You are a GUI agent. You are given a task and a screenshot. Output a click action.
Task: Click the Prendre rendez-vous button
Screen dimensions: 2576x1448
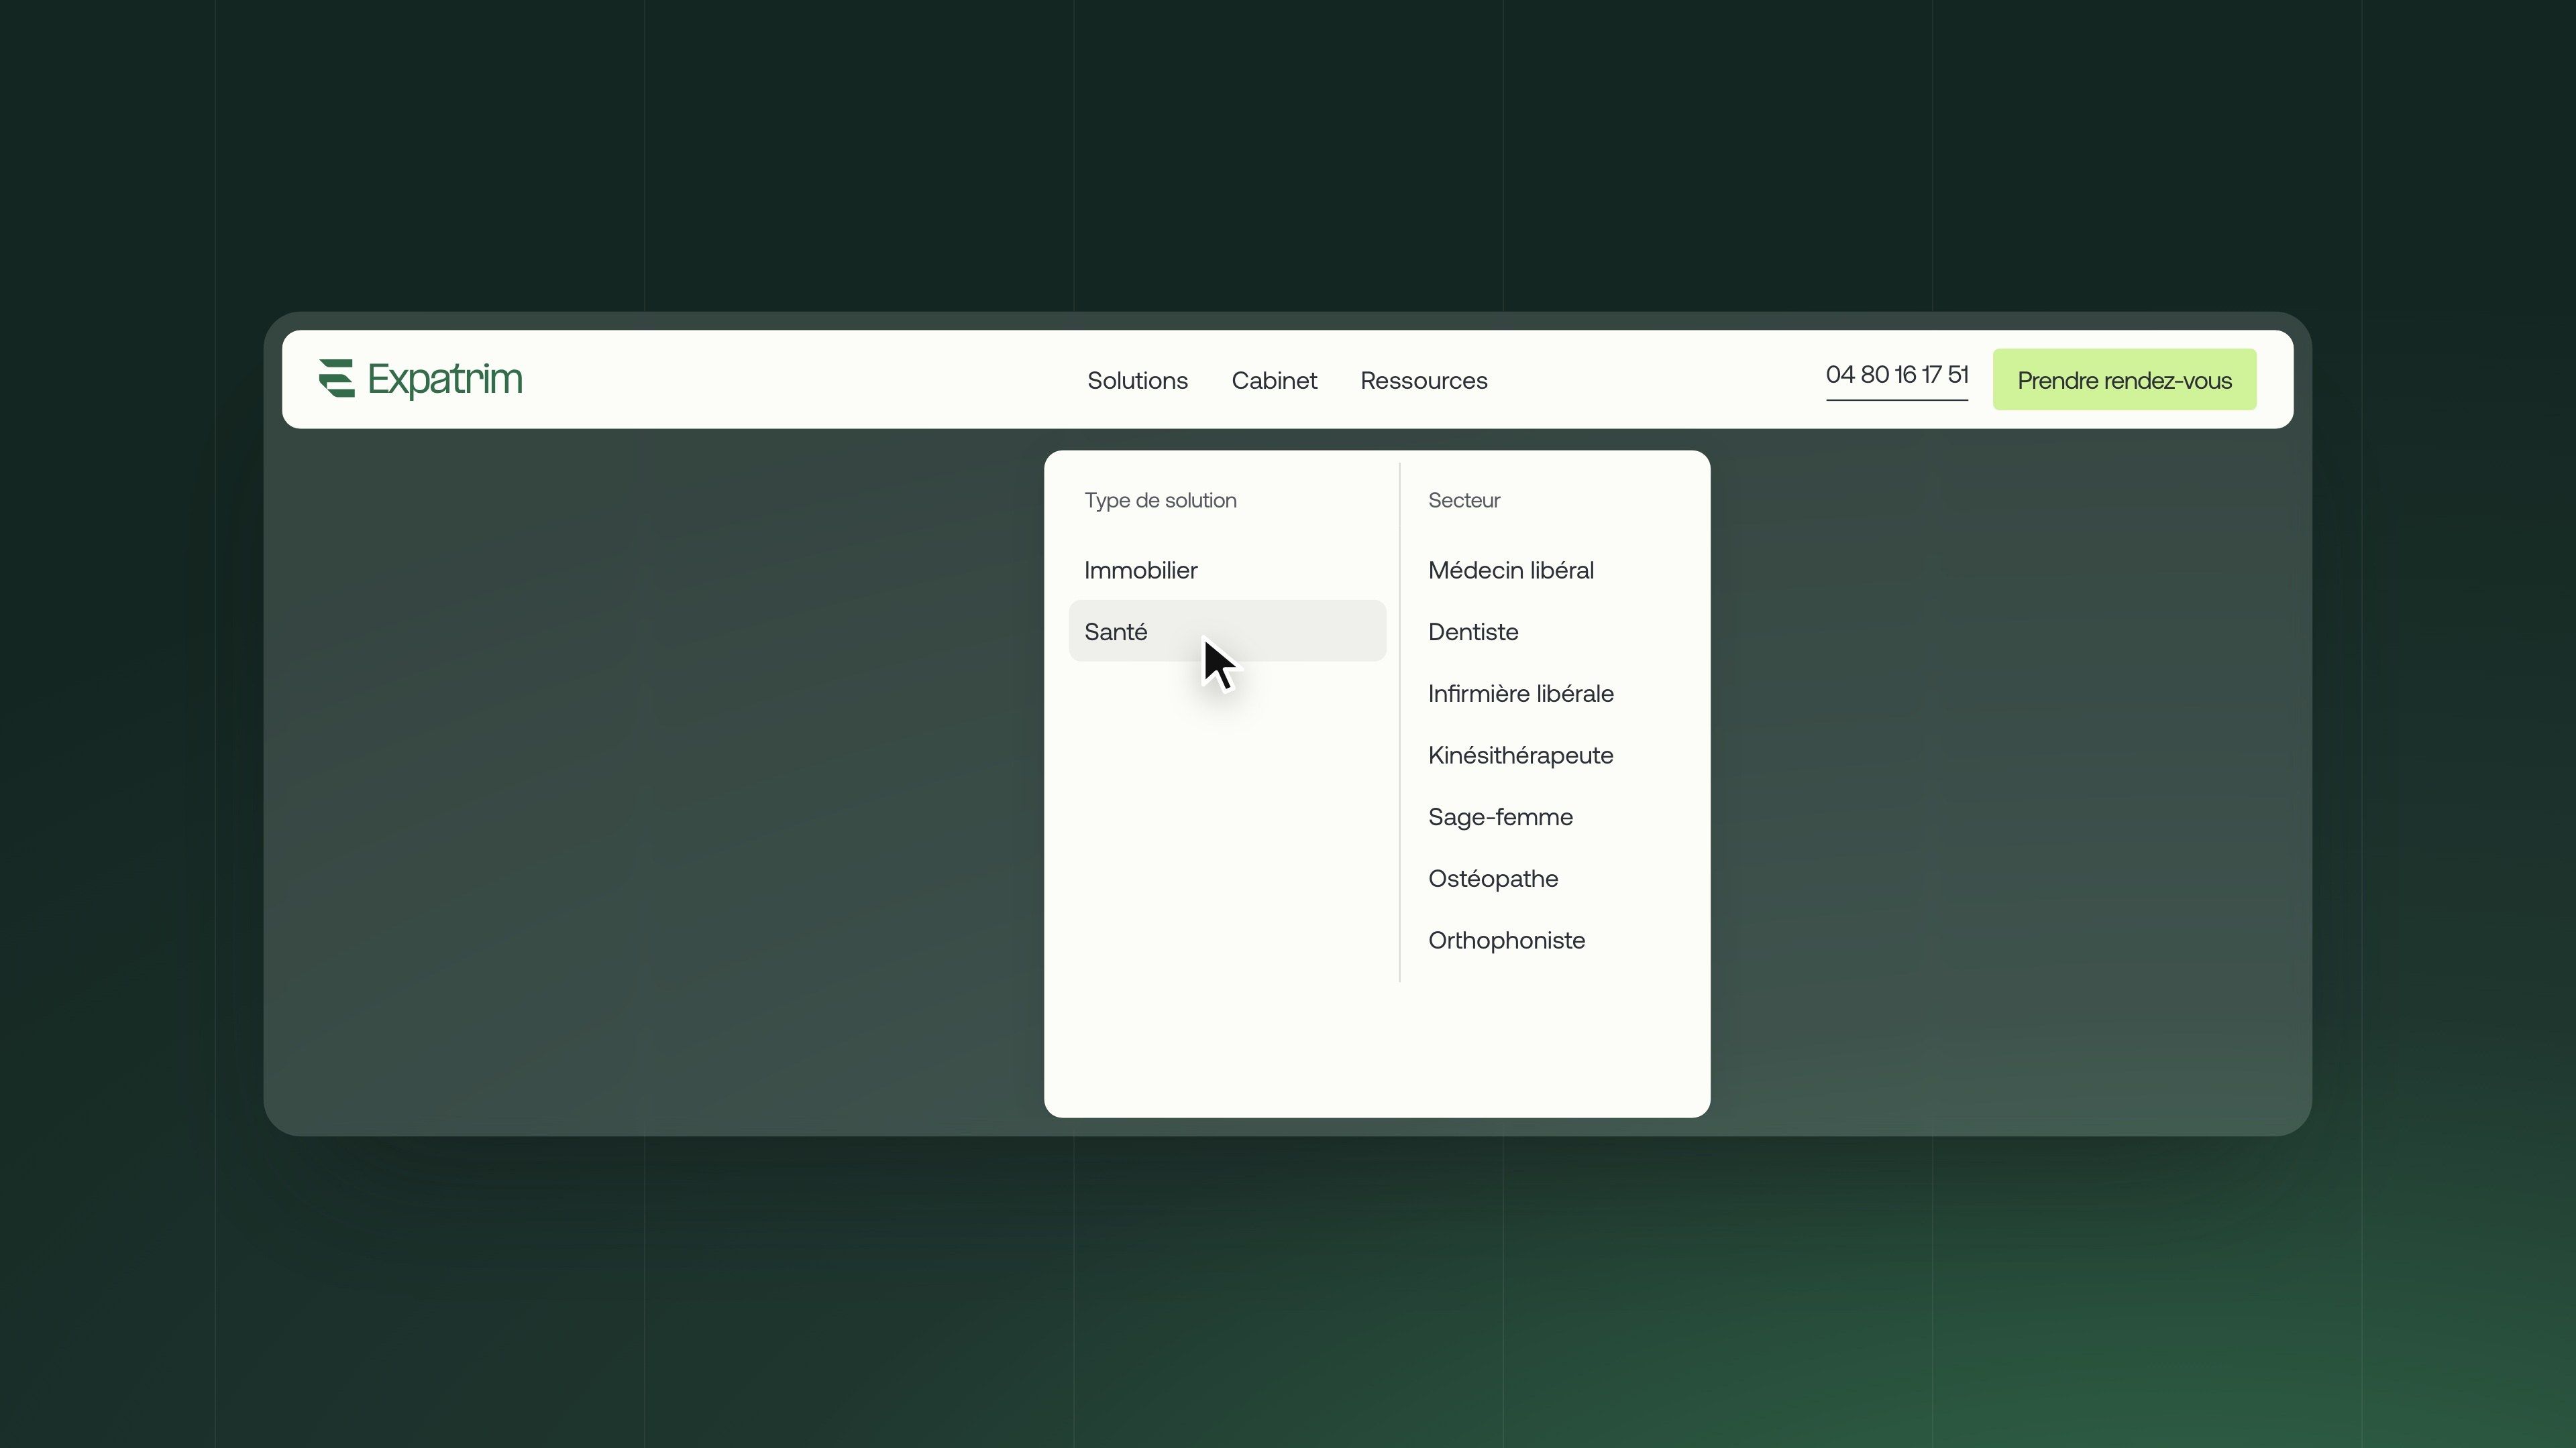[2124, 379]
